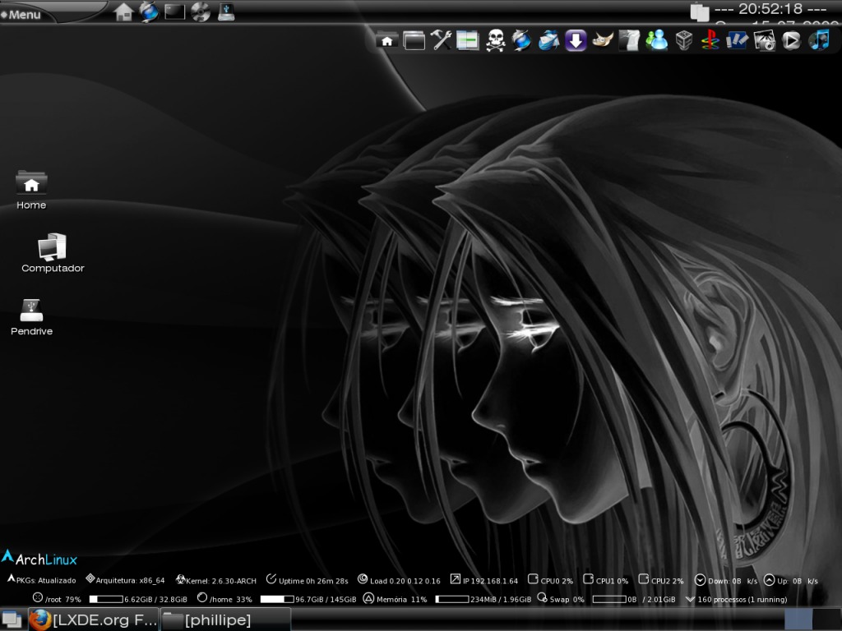Click the /home disk usage bar
842x631 pixels.
coord(277,599)
